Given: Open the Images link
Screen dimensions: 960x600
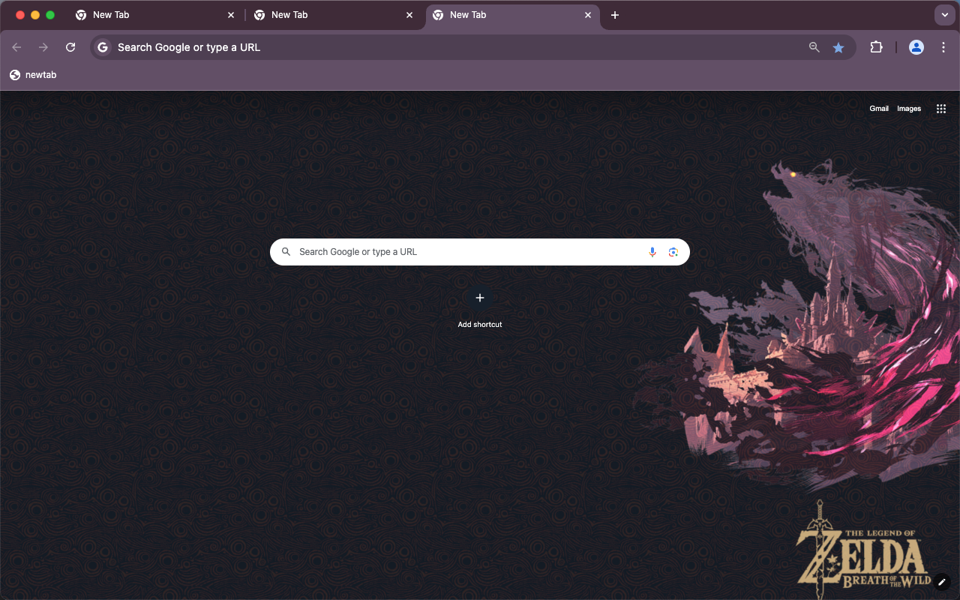Looking at the screenshot, I should click(909, 109).
